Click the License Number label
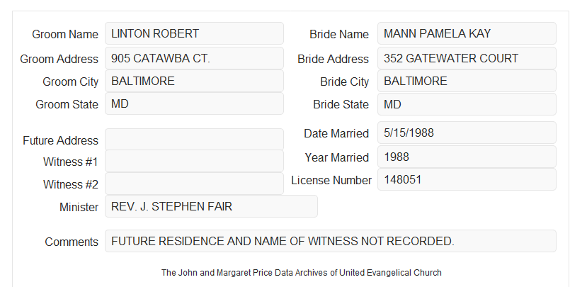This screenshot has width=570, height=287. [331, 181]
